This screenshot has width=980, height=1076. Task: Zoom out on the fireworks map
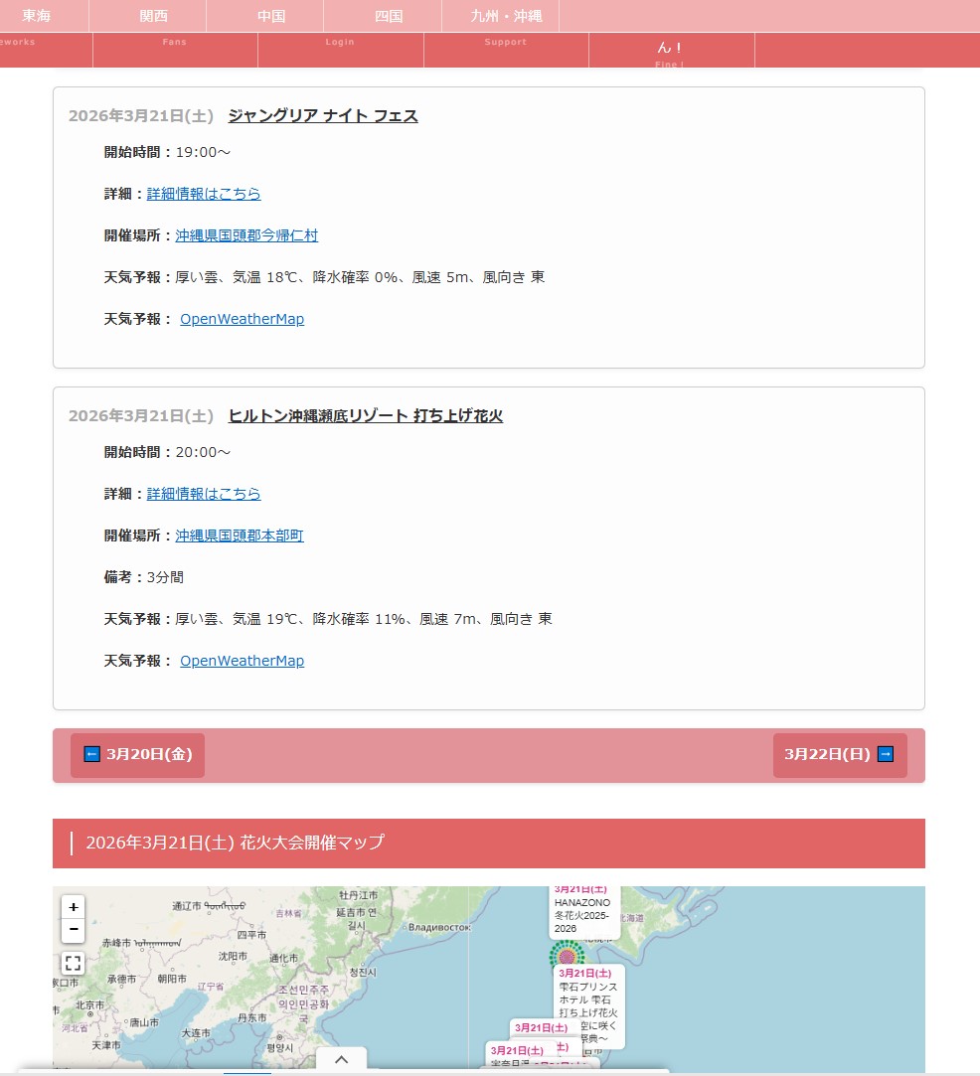click(x=73, y=930)
